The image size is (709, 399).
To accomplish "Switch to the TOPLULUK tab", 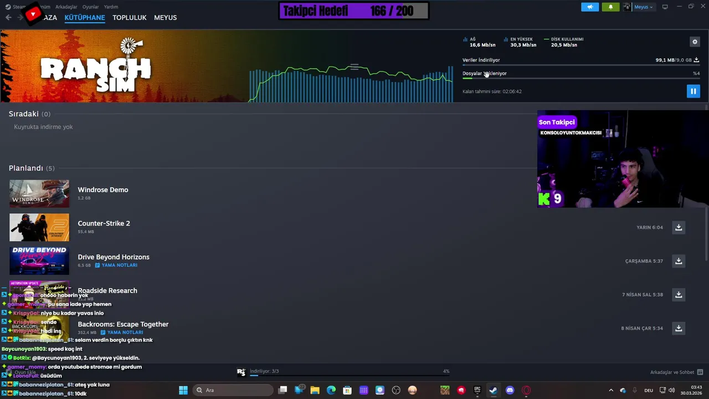I will coord(130,18).
